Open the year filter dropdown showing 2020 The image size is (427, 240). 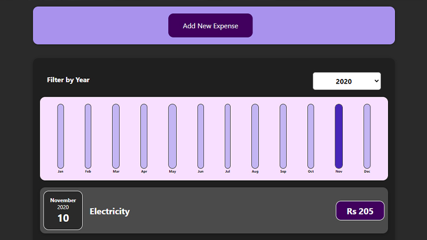346,81
